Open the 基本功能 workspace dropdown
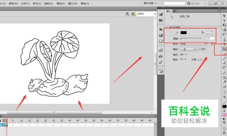The height and width of the screenshot is (136, 227). (x=150, y=3)
